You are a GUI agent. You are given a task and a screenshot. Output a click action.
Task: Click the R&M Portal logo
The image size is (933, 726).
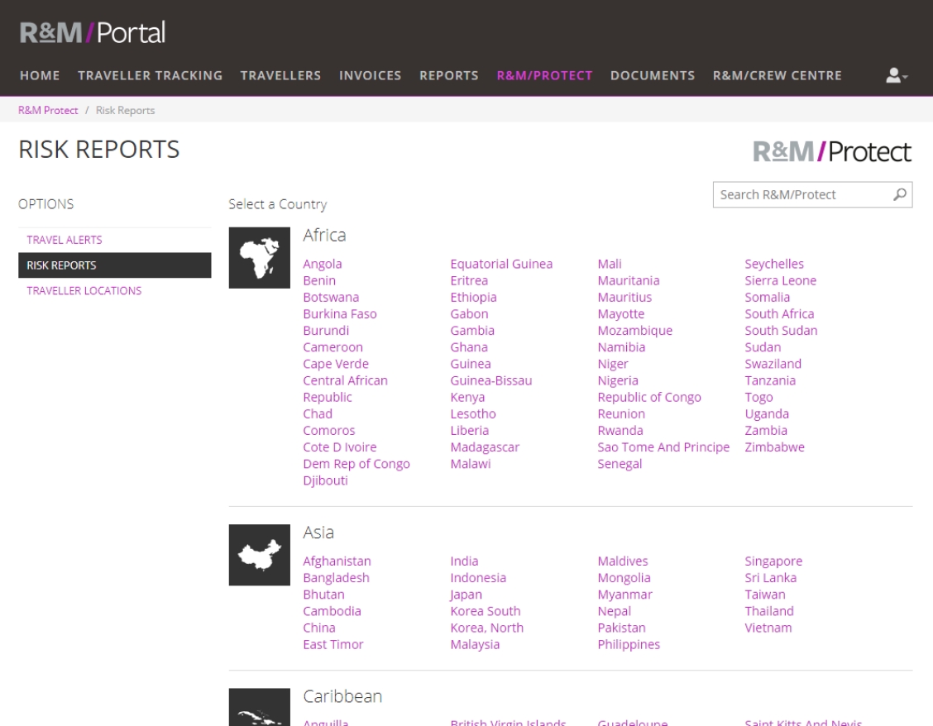point(93,32)
